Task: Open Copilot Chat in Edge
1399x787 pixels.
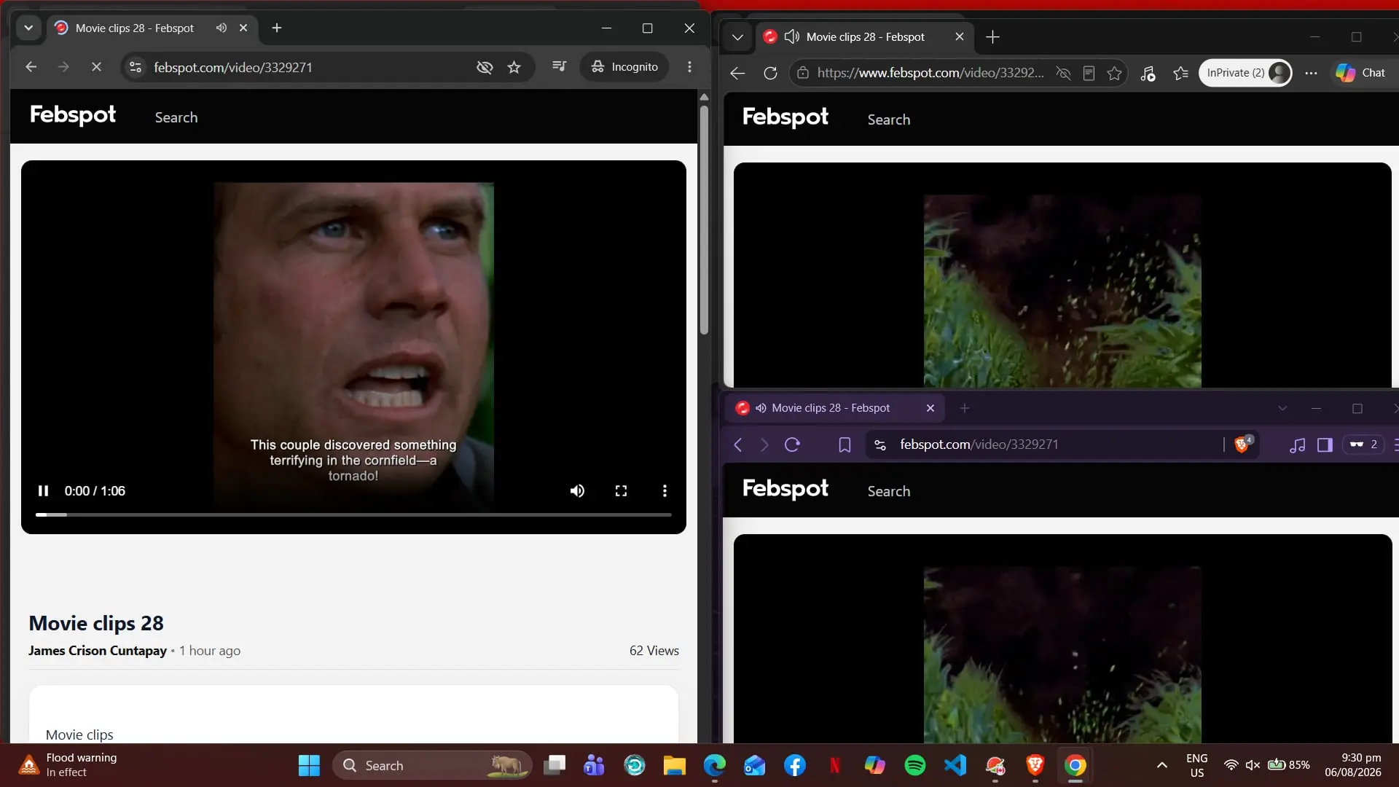Action: [1360, 73]
